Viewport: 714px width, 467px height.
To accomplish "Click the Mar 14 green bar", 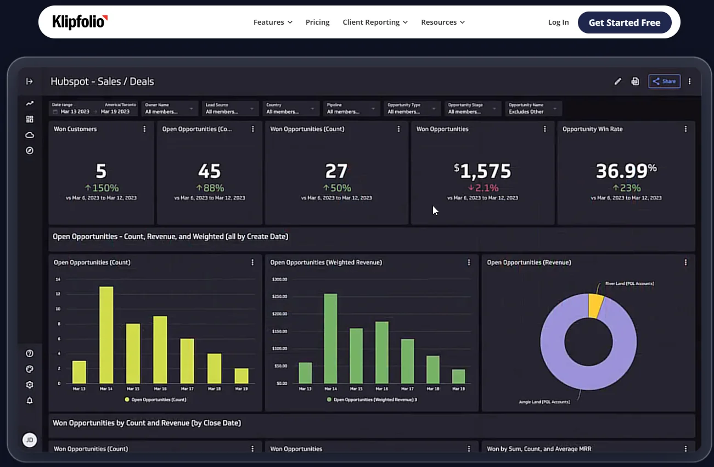I will click(330, 339).
